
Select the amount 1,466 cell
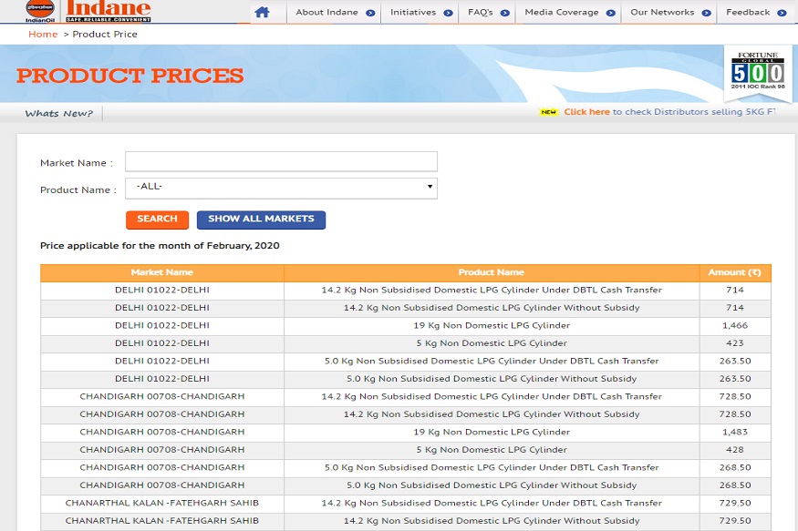735,325
